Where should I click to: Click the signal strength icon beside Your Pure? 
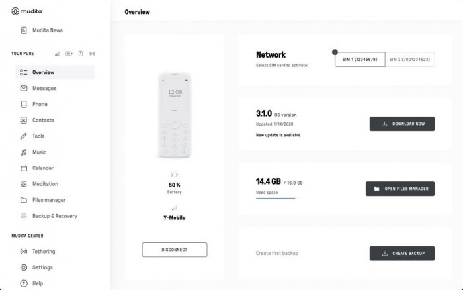pos(58,54)
